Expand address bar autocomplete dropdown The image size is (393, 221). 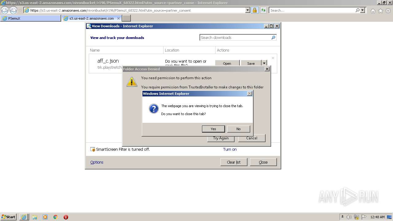(248, 10)
